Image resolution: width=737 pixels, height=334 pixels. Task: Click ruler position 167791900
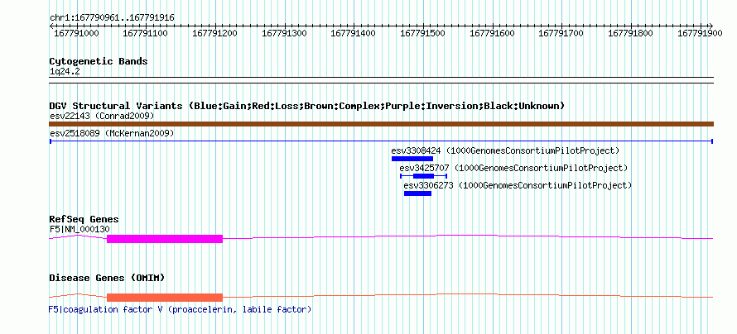click(700, 33)
